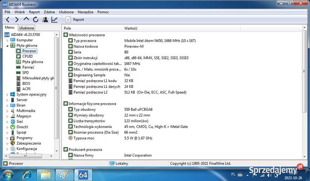Screen dimensions: 310x181
Task: Click the Pole column header
Action: (x=92, y=28)
